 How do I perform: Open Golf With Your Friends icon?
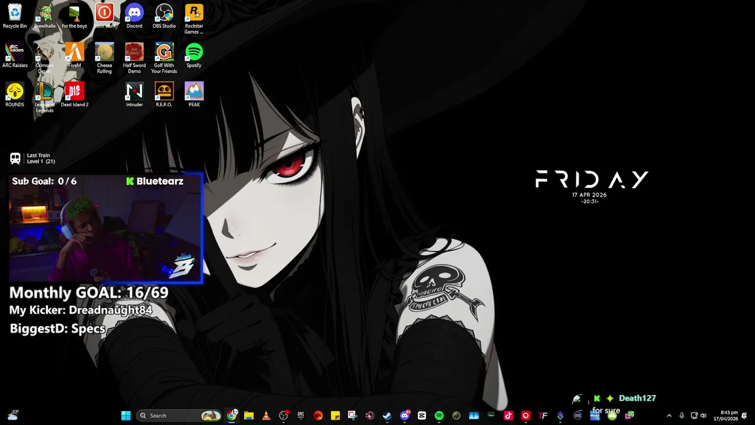[164, 58]
